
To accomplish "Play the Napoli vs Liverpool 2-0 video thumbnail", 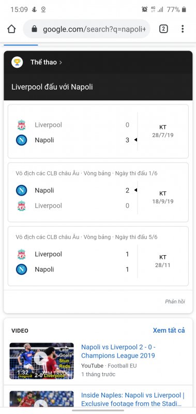I will click(42, 361).
